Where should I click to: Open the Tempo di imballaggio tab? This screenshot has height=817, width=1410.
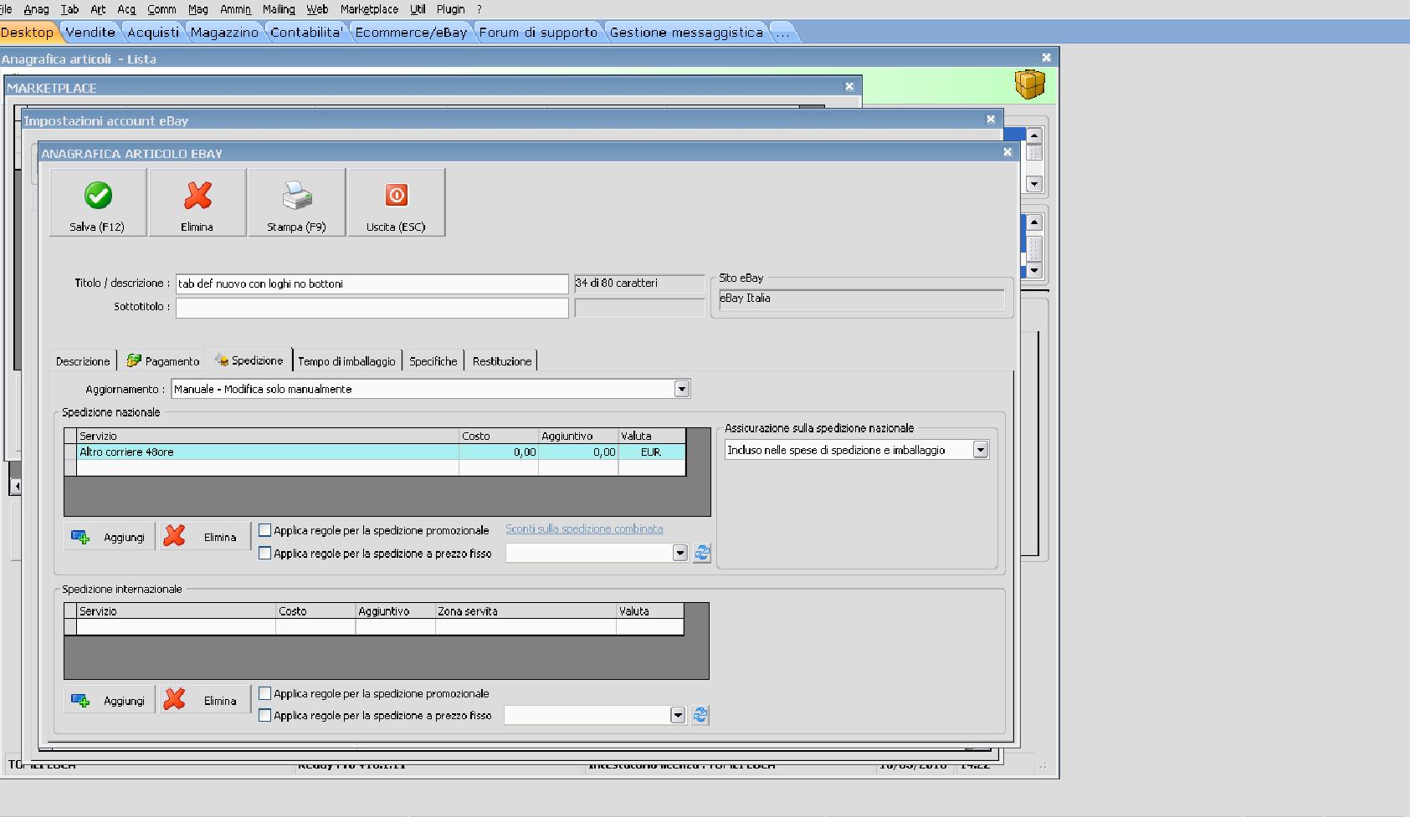click(x=346, y=361)
